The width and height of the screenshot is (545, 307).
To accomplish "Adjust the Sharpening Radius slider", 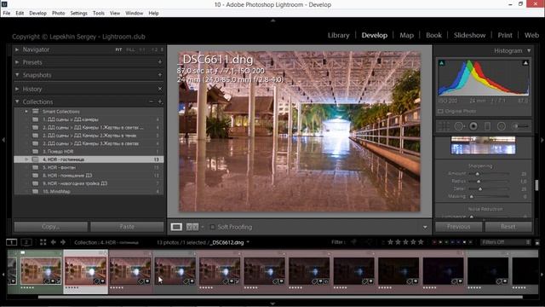I will (x=479, y=182).
